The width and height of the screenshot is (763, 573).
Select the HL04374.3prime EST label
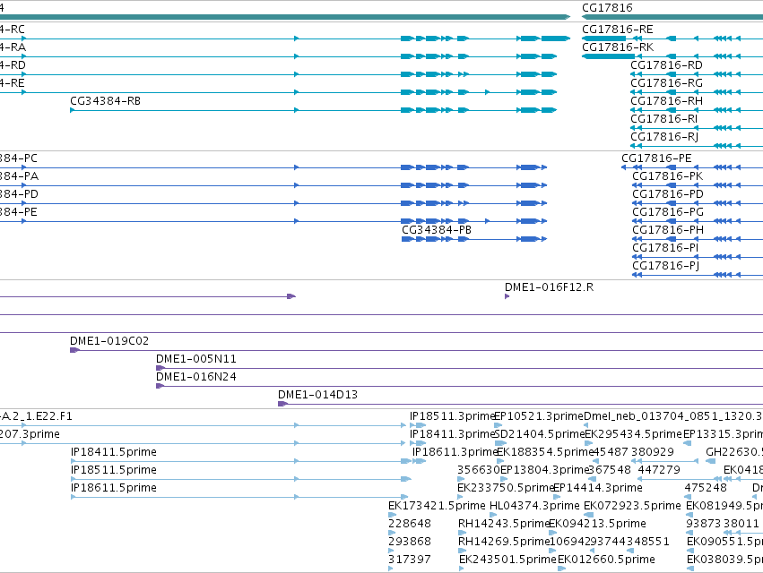click(534, 506)
